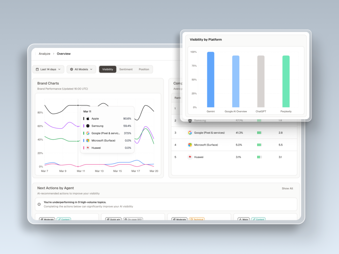Click the green bars indicator in the Huawei row

(x=259, y=157)
